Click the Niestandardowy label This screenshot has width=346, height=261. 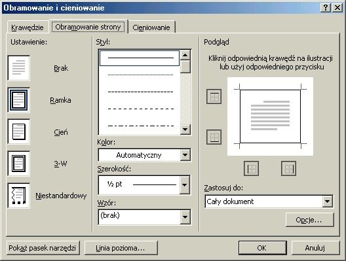click(x=61, y=196)
